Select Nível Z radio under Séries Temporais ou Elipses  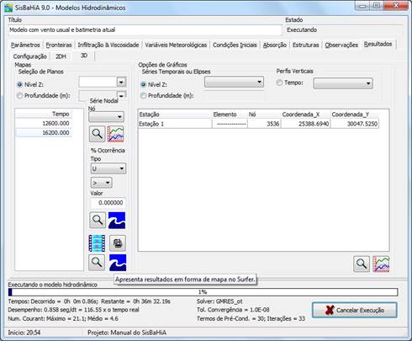144,84
